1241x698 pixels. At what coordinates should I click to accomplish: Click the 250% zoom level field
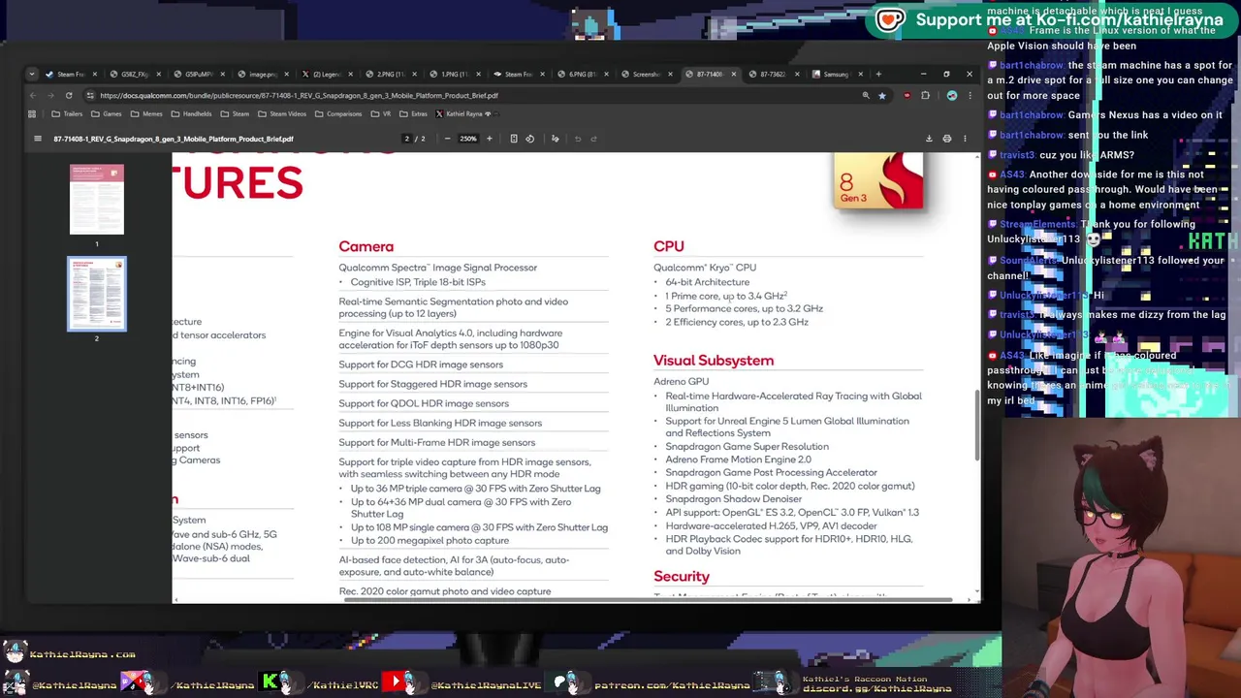(x=468, y=139)
